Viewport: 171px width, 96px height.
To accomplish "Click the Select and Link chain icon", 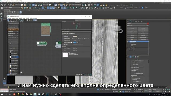I will click(x=8, y=5).
